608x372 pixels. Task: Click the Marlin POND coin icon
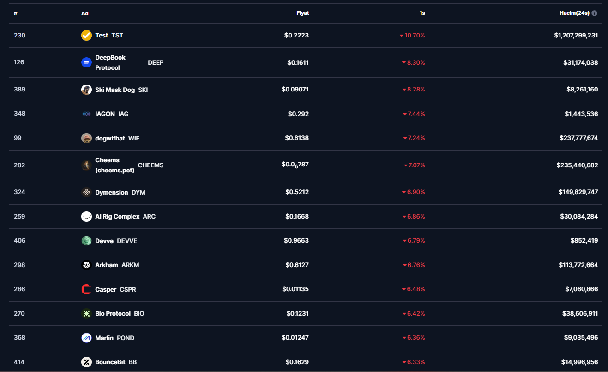[86, 338]
